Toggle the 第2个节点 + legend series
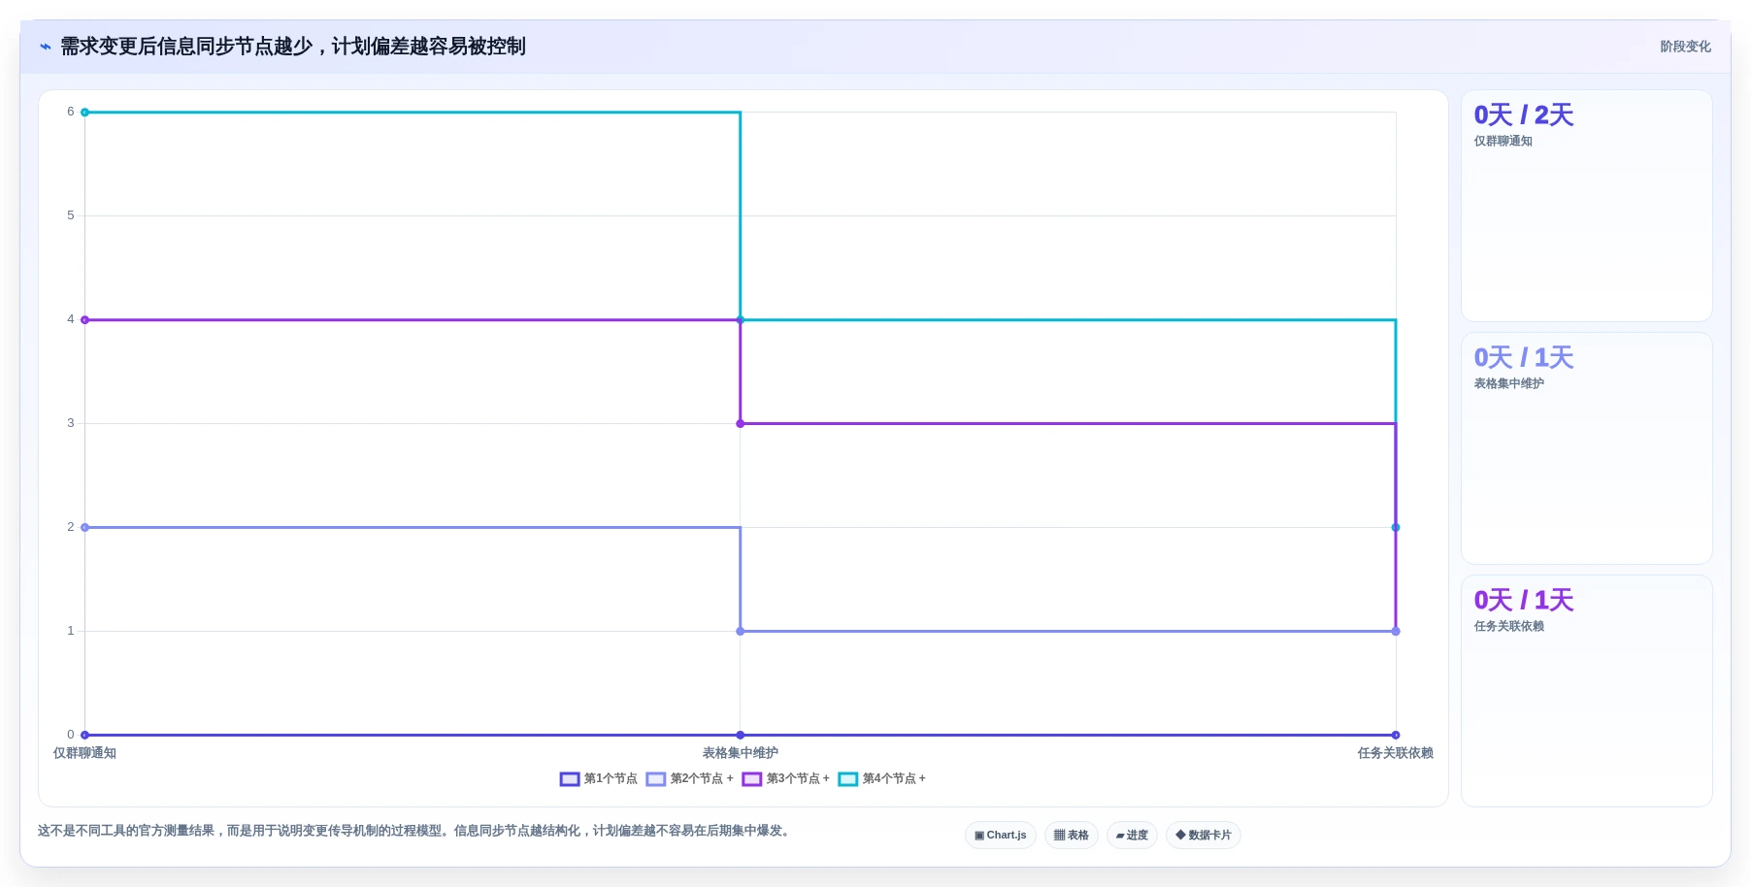Viewport: 1751px width, 887px height. coord(690,778)
